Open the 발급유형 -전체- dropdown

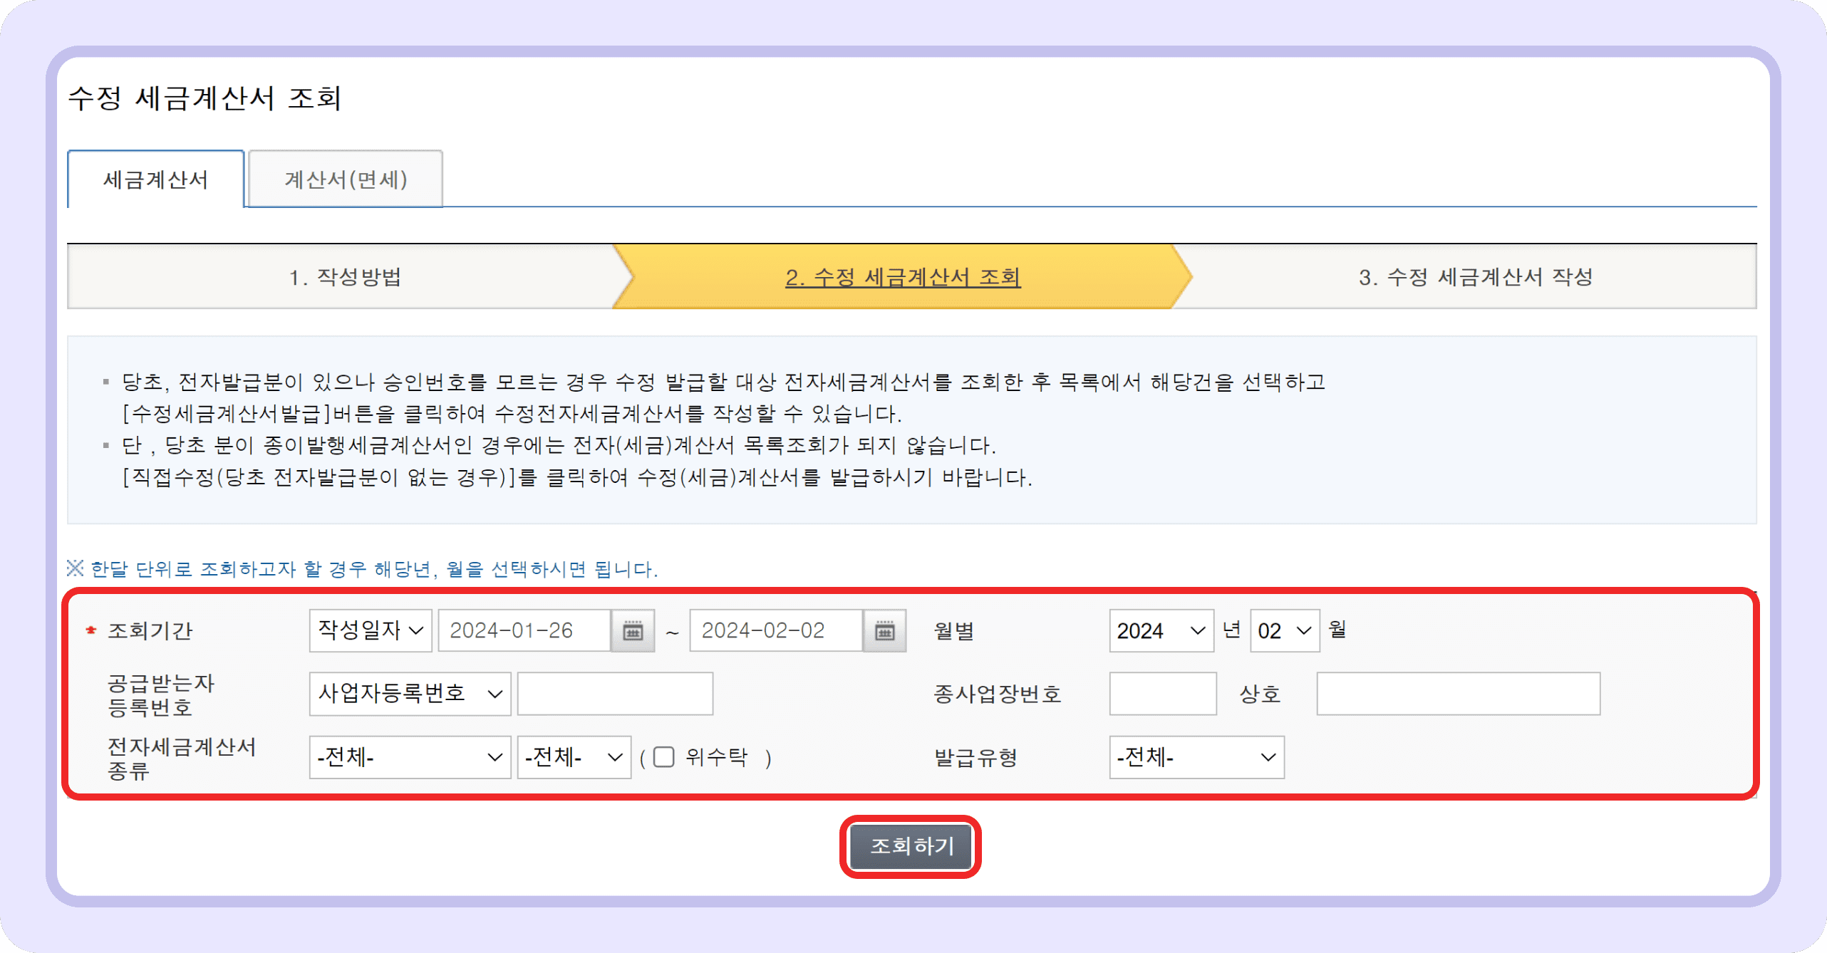(x=1196, y=757)
